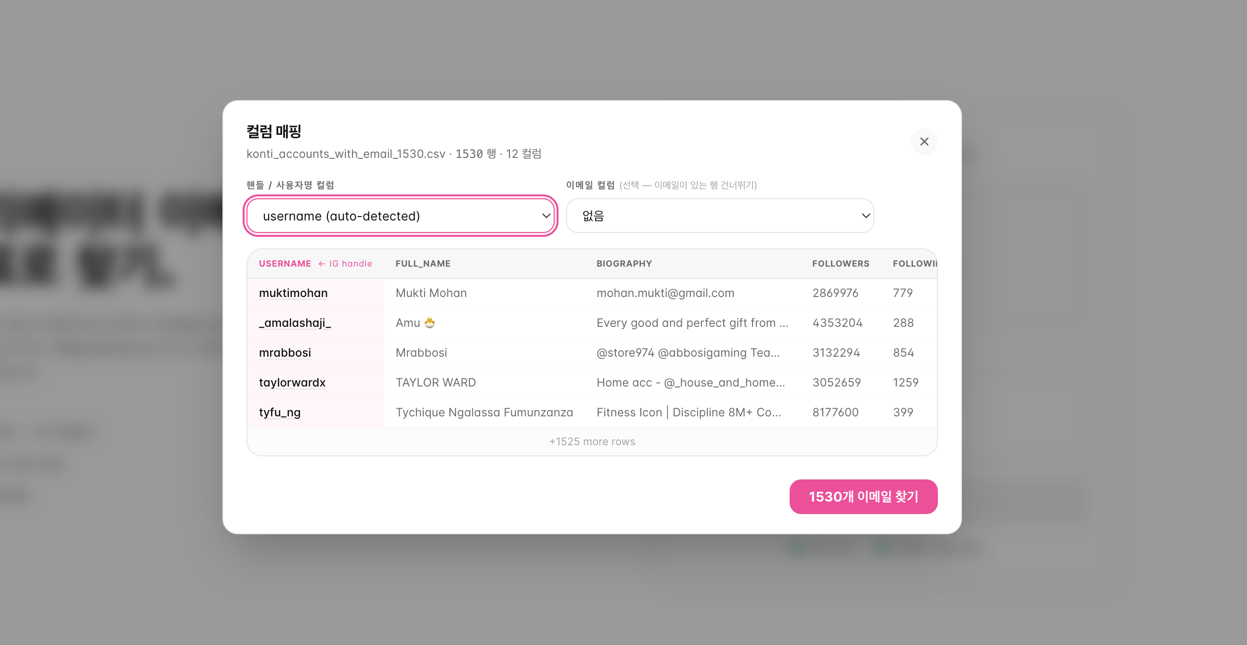Viewport: 1247px width, 645px height.
Task: Click the muktimohan username link
Action: tap(293, 293)
